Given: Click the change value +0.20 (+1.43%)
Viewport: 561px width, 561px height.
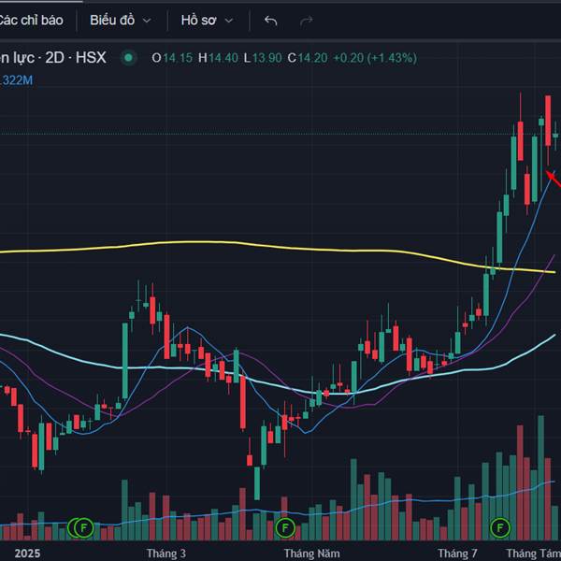Looking at the screenshot, I should [375, 58].
